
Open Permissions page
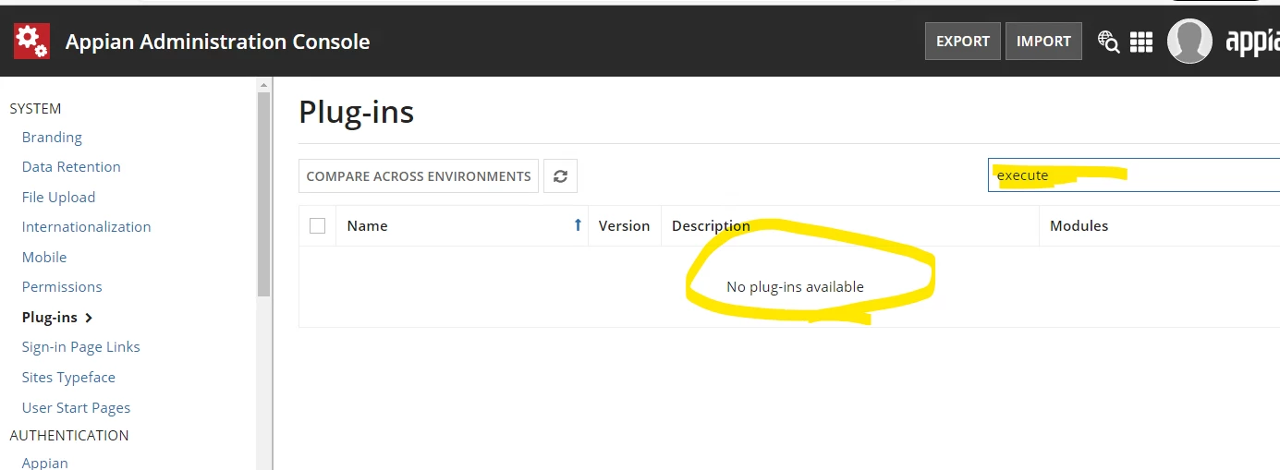point(62,286)
